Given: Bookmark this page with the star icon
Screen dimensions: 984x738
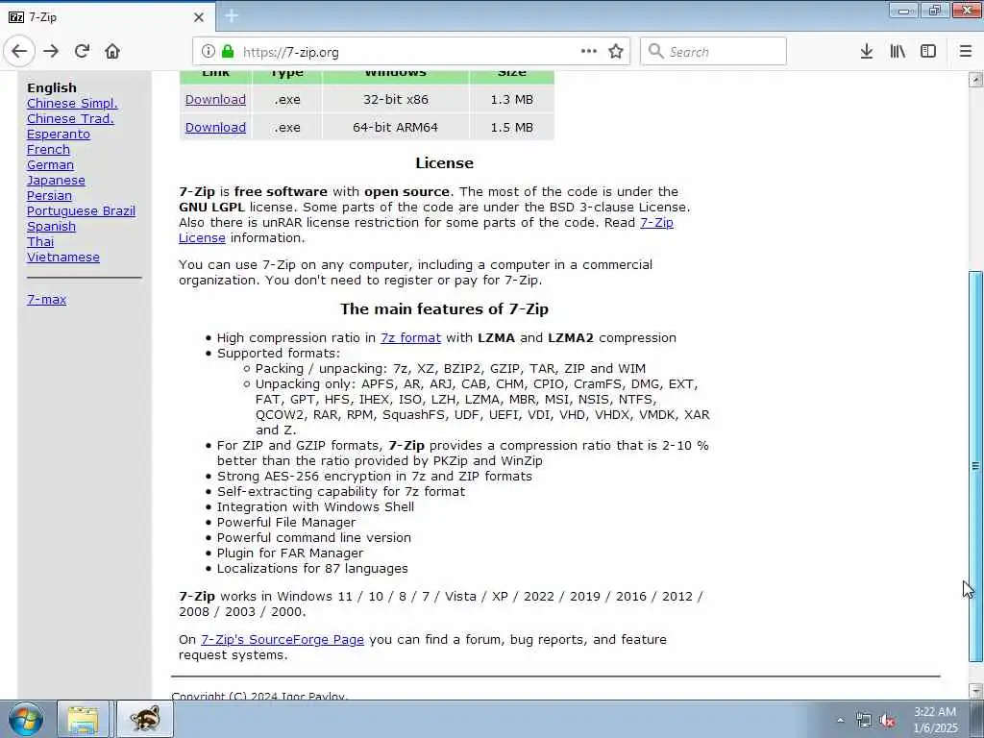Looking at the screenshot, I should (616, 52).
